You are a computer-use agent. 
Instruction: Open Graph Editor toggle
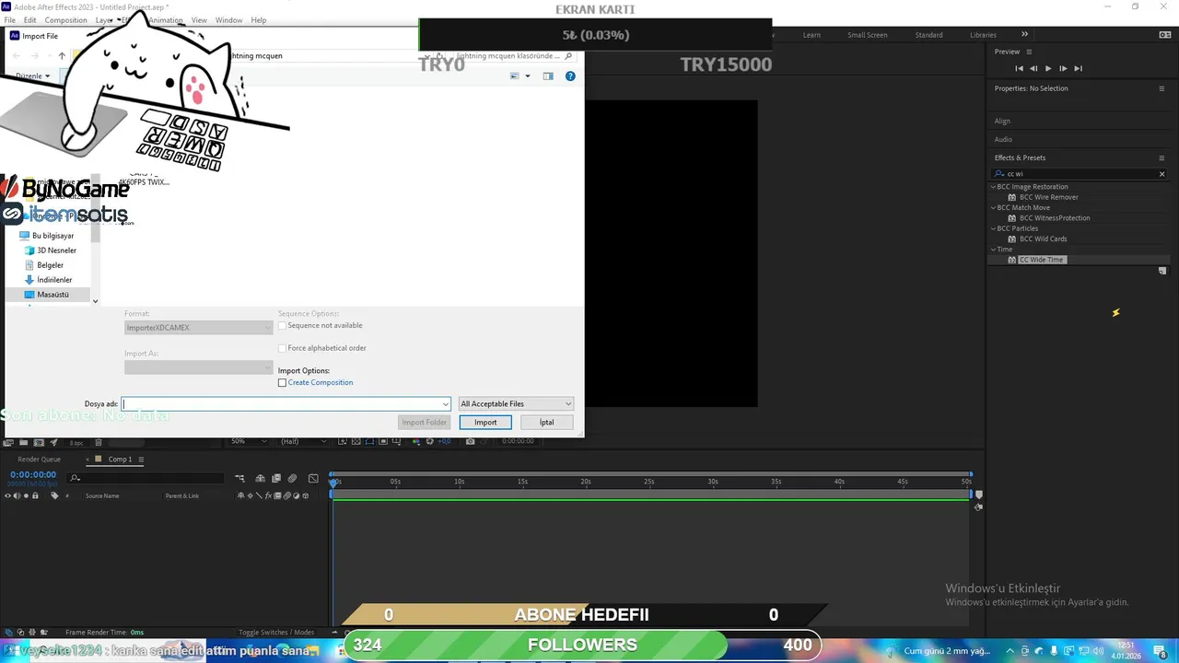point(313,479)
